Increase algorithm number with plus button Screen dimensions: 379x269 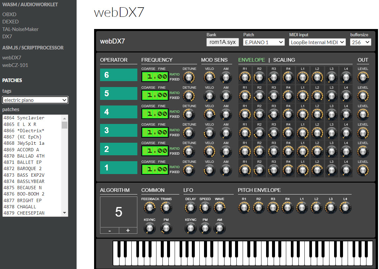point(128,230)
